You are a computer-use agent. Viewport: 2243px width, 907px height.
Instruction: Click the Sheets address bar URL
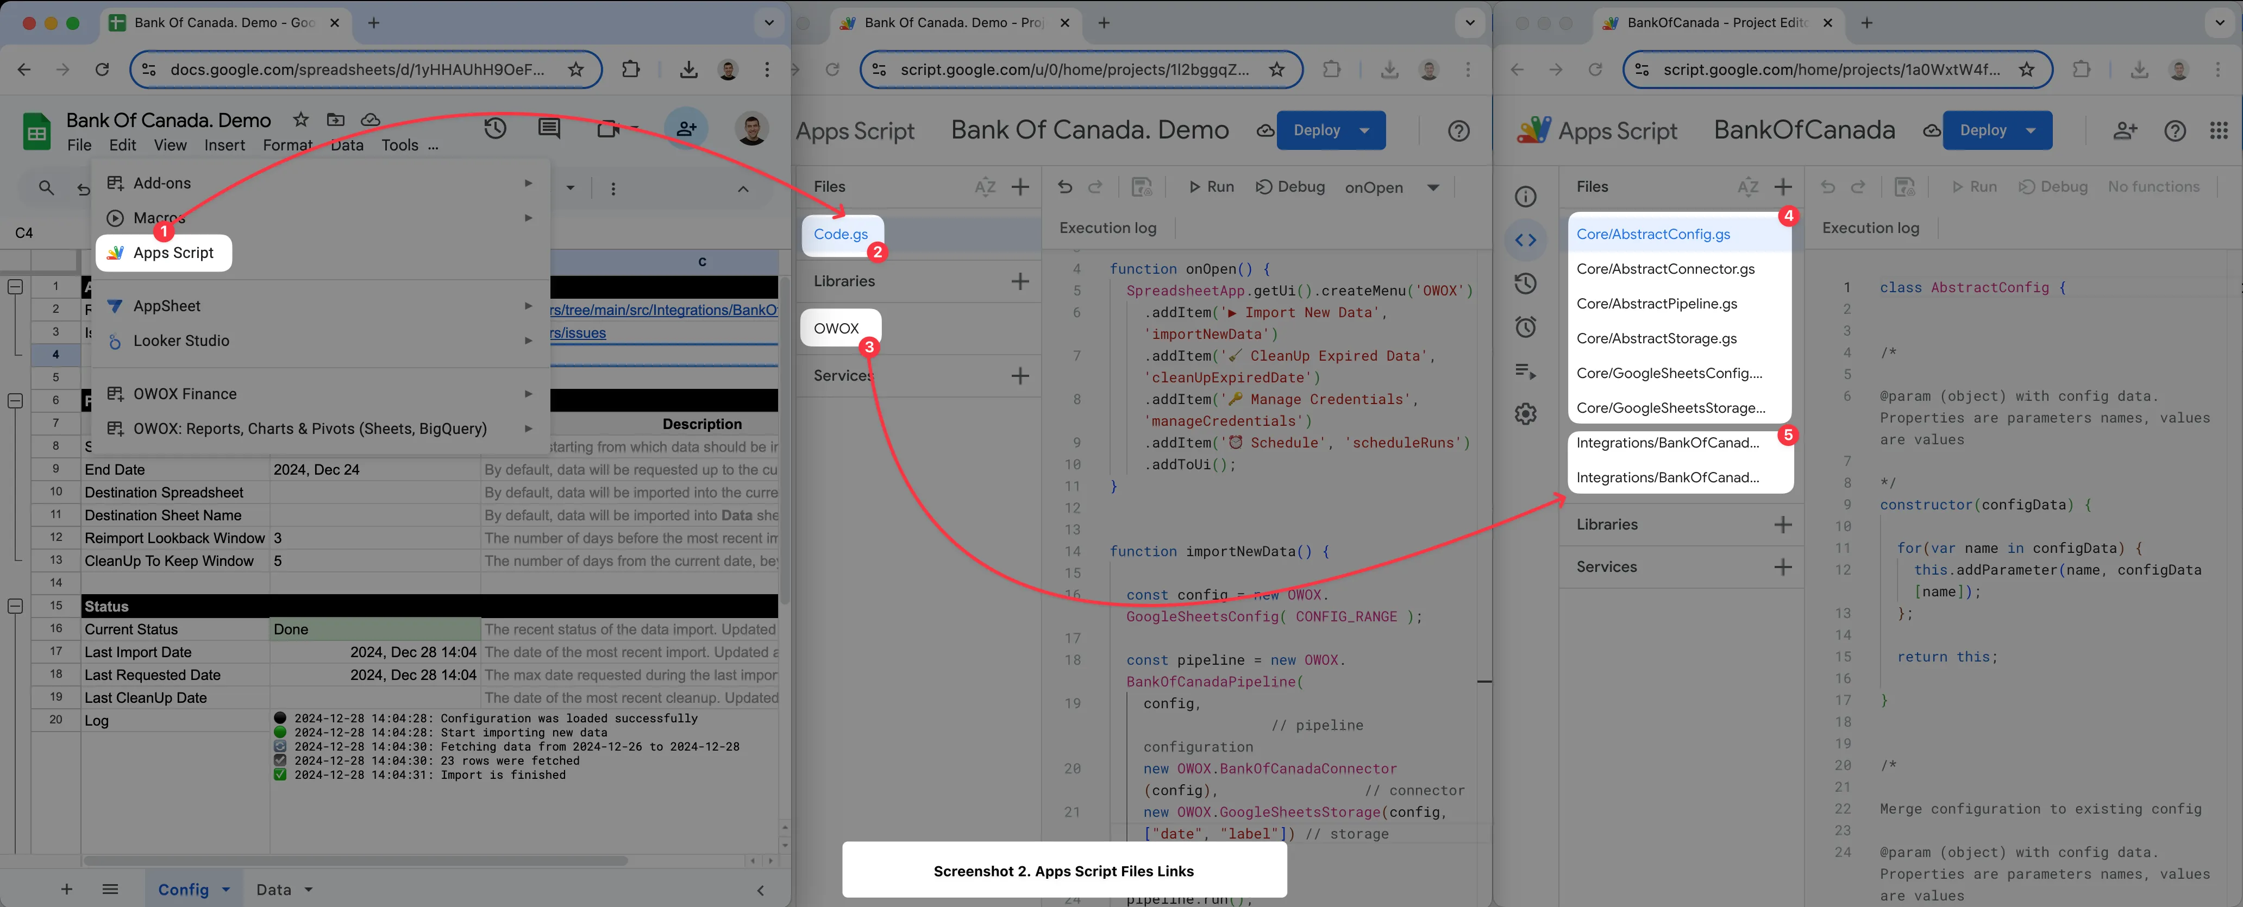(x=357, y=70)
